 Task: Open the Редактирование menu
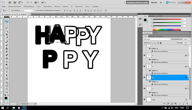coord(14,6)
